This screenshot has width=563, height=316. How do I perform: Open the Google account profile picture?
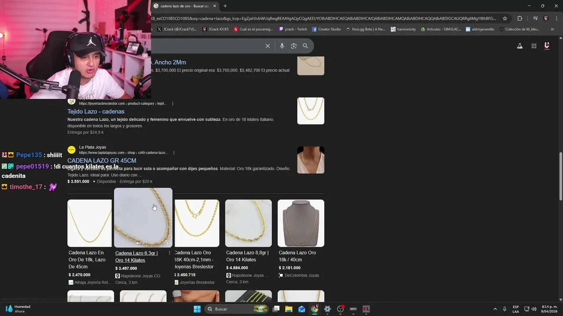pyautogui.click(x=547, y=46)
